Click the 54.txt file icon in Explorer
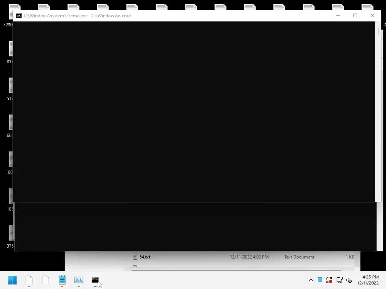The image size is (386, 289). (x=135, y=257)
